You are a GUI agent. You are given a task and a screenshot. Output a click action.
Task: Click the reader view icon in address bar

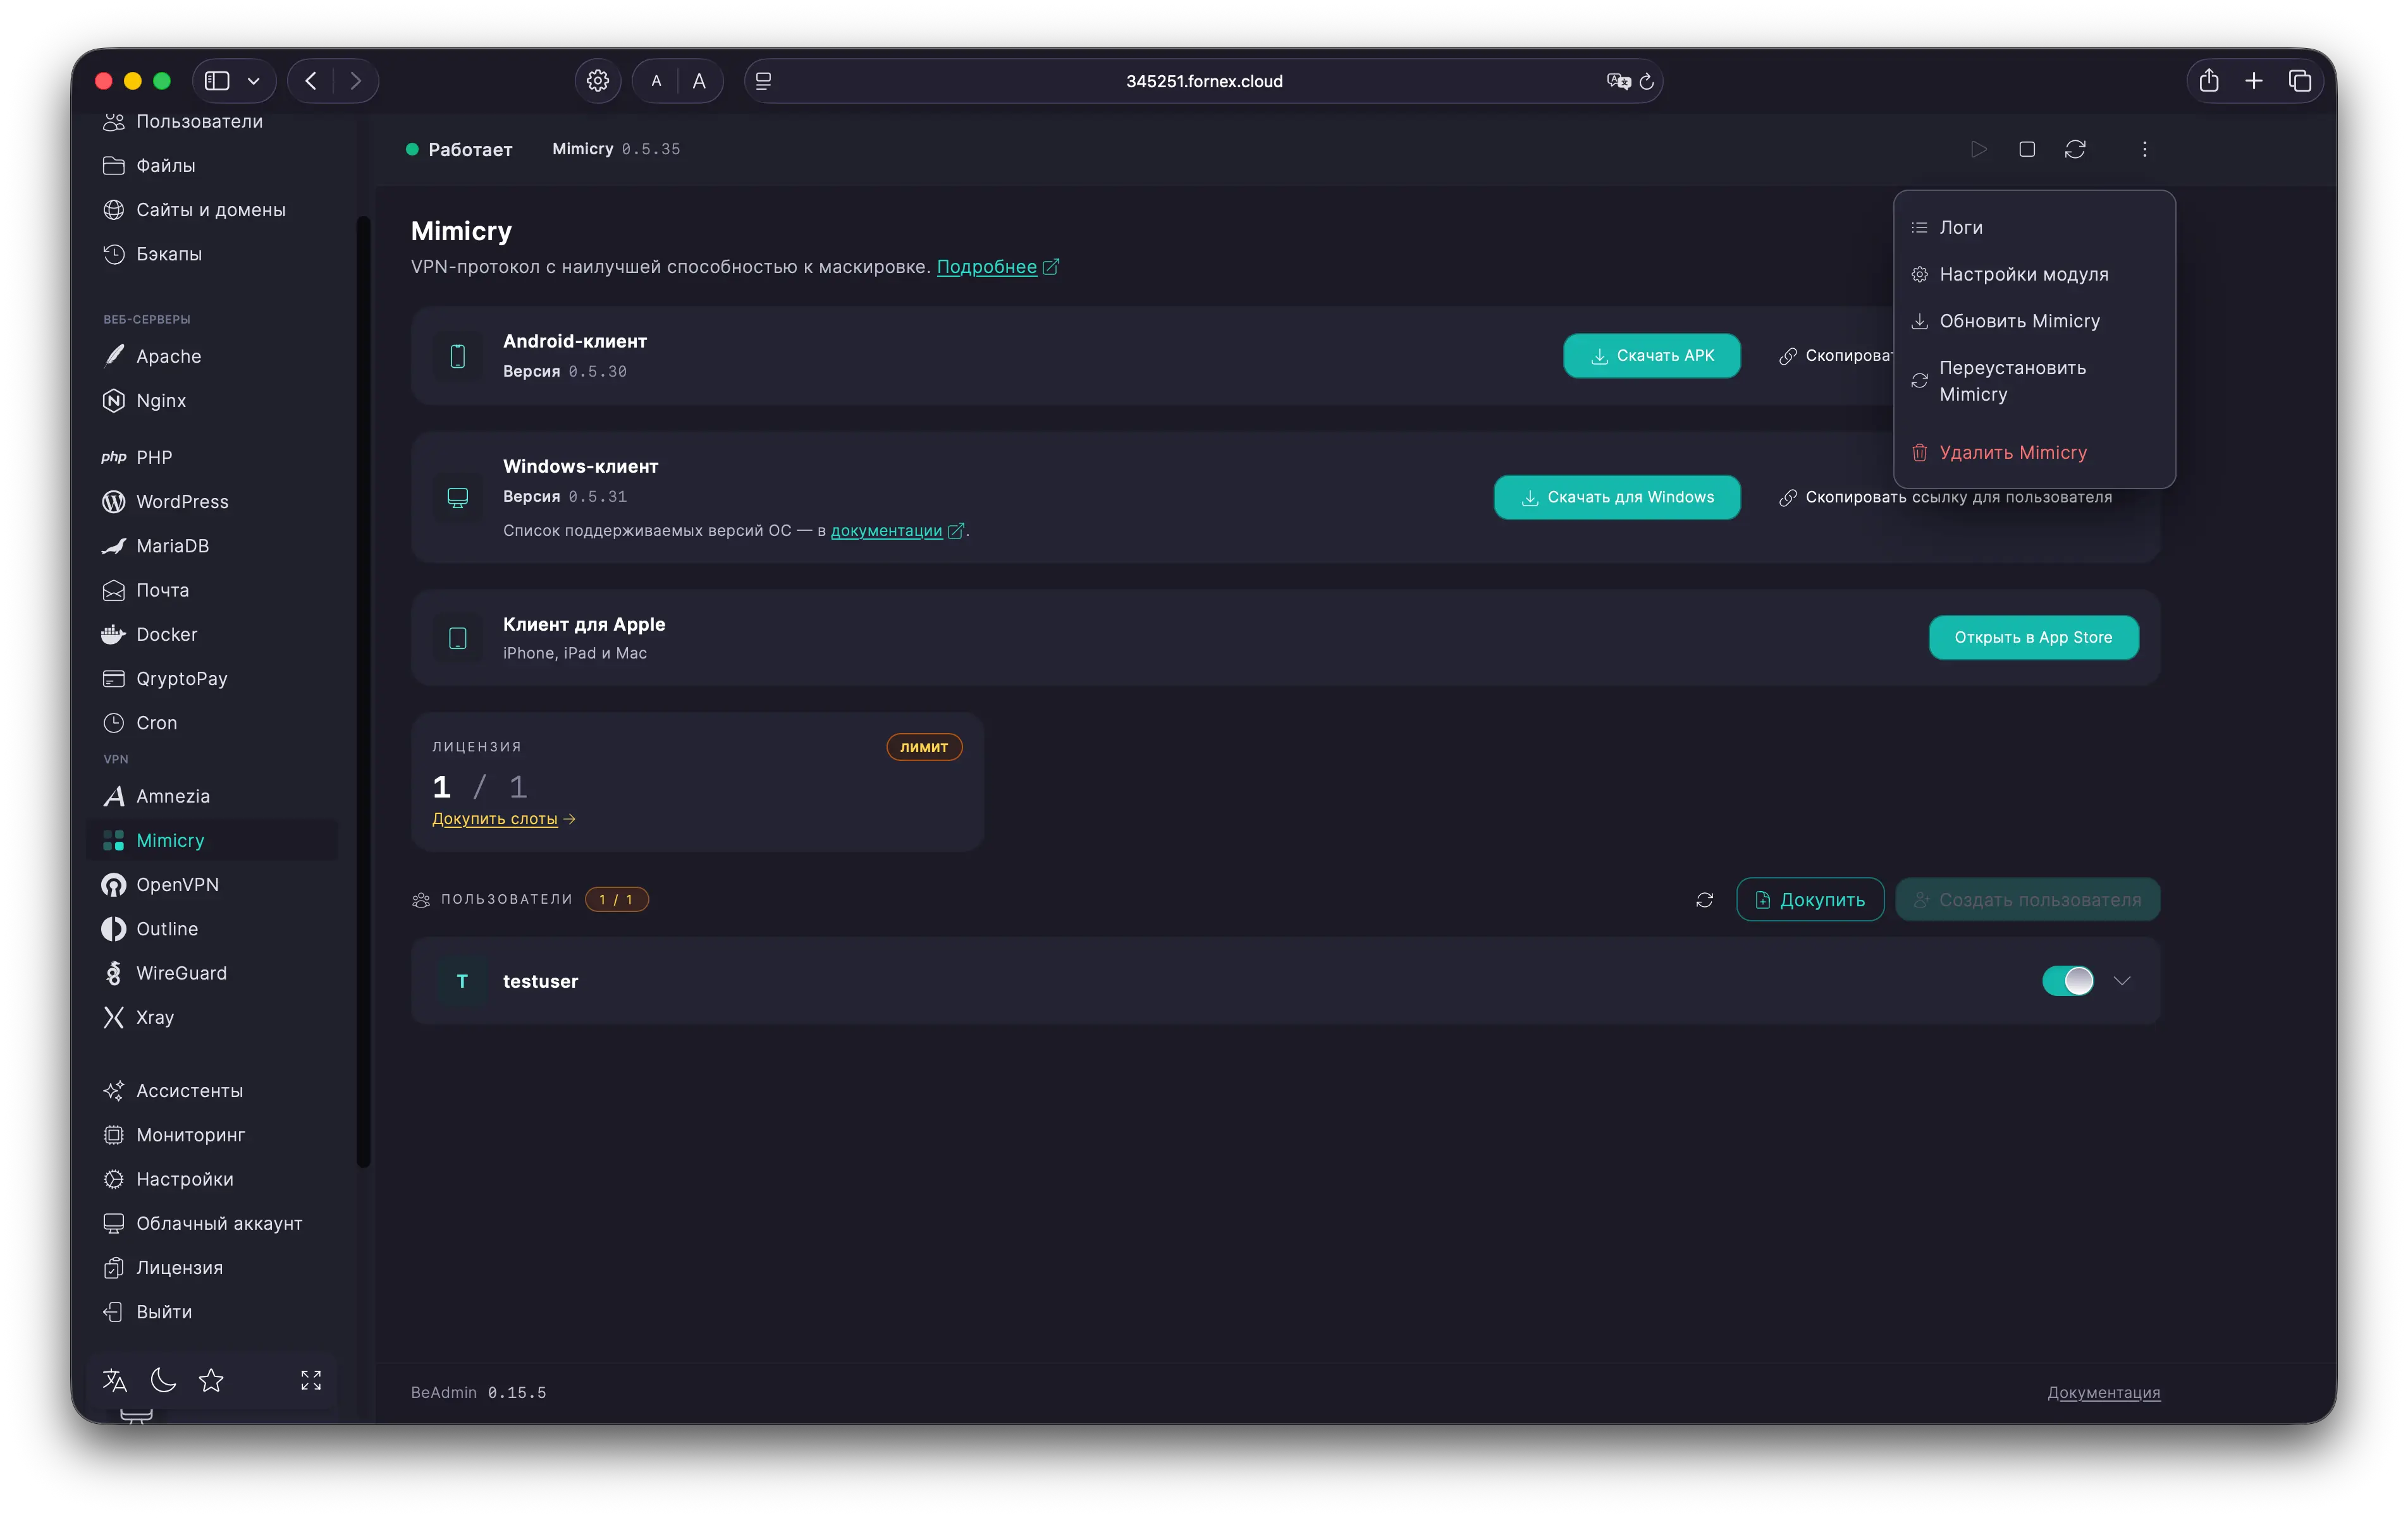click(764, 81)
